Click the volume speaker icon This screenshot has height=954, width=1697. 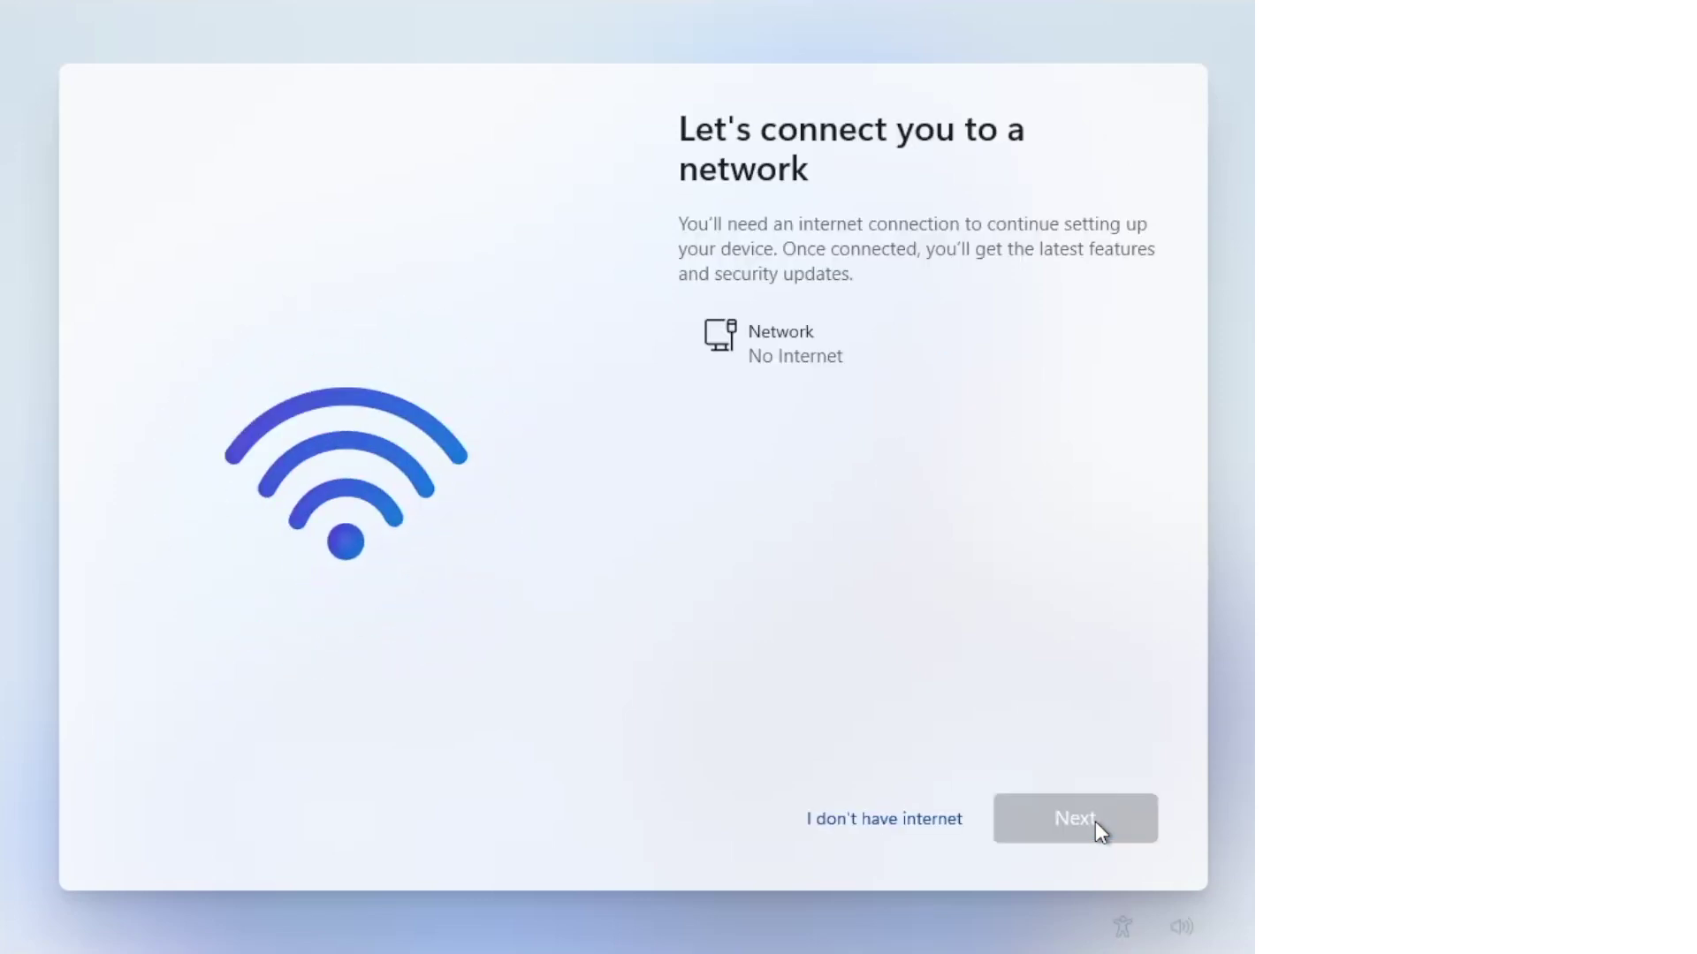coord(1182,927)
